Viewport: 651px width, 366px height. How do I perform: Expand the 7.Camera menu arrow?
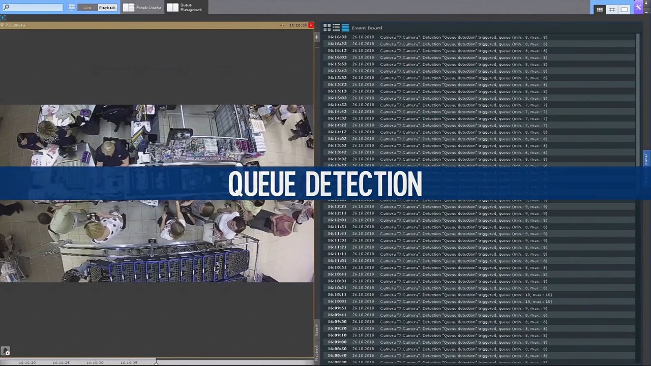coord(3,25)
